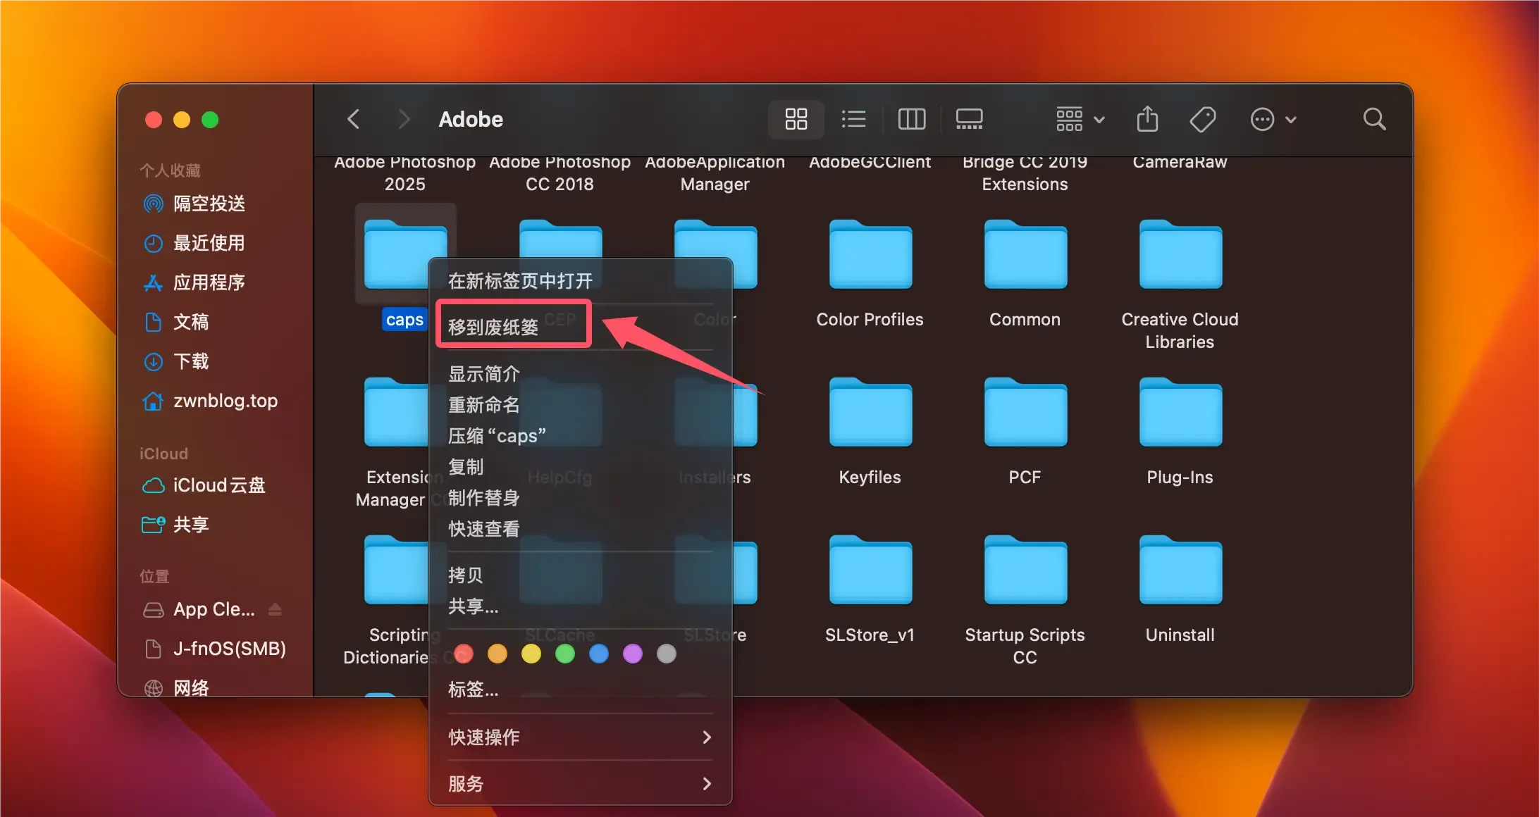Apply the blue tag color

[599, 654]
